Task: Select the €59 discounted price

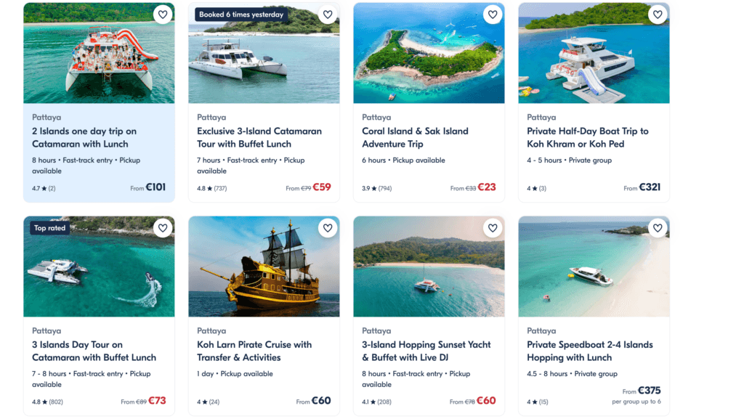Action: 322,187
